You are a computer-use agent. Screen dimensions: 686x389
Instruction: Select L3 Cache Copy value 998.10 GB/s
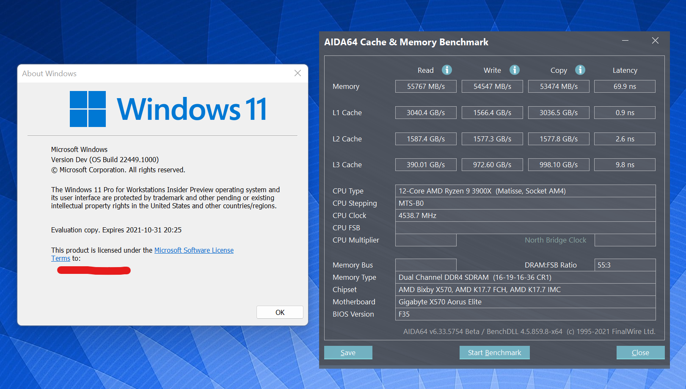(x=559, y=165)
